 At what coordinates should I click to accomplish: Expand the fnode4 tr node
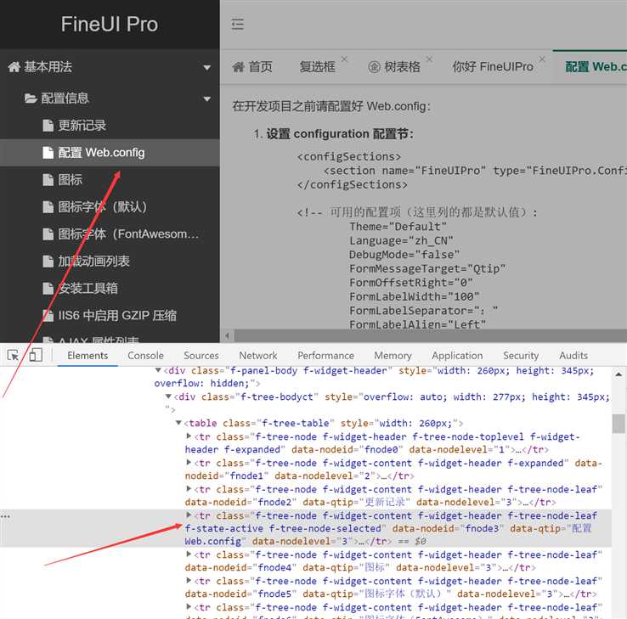(189, 554)
